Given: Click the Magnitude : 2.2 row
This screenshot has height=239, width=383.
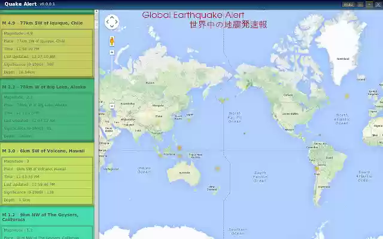Looking at the screenshot, I should (x=47, y=97).
